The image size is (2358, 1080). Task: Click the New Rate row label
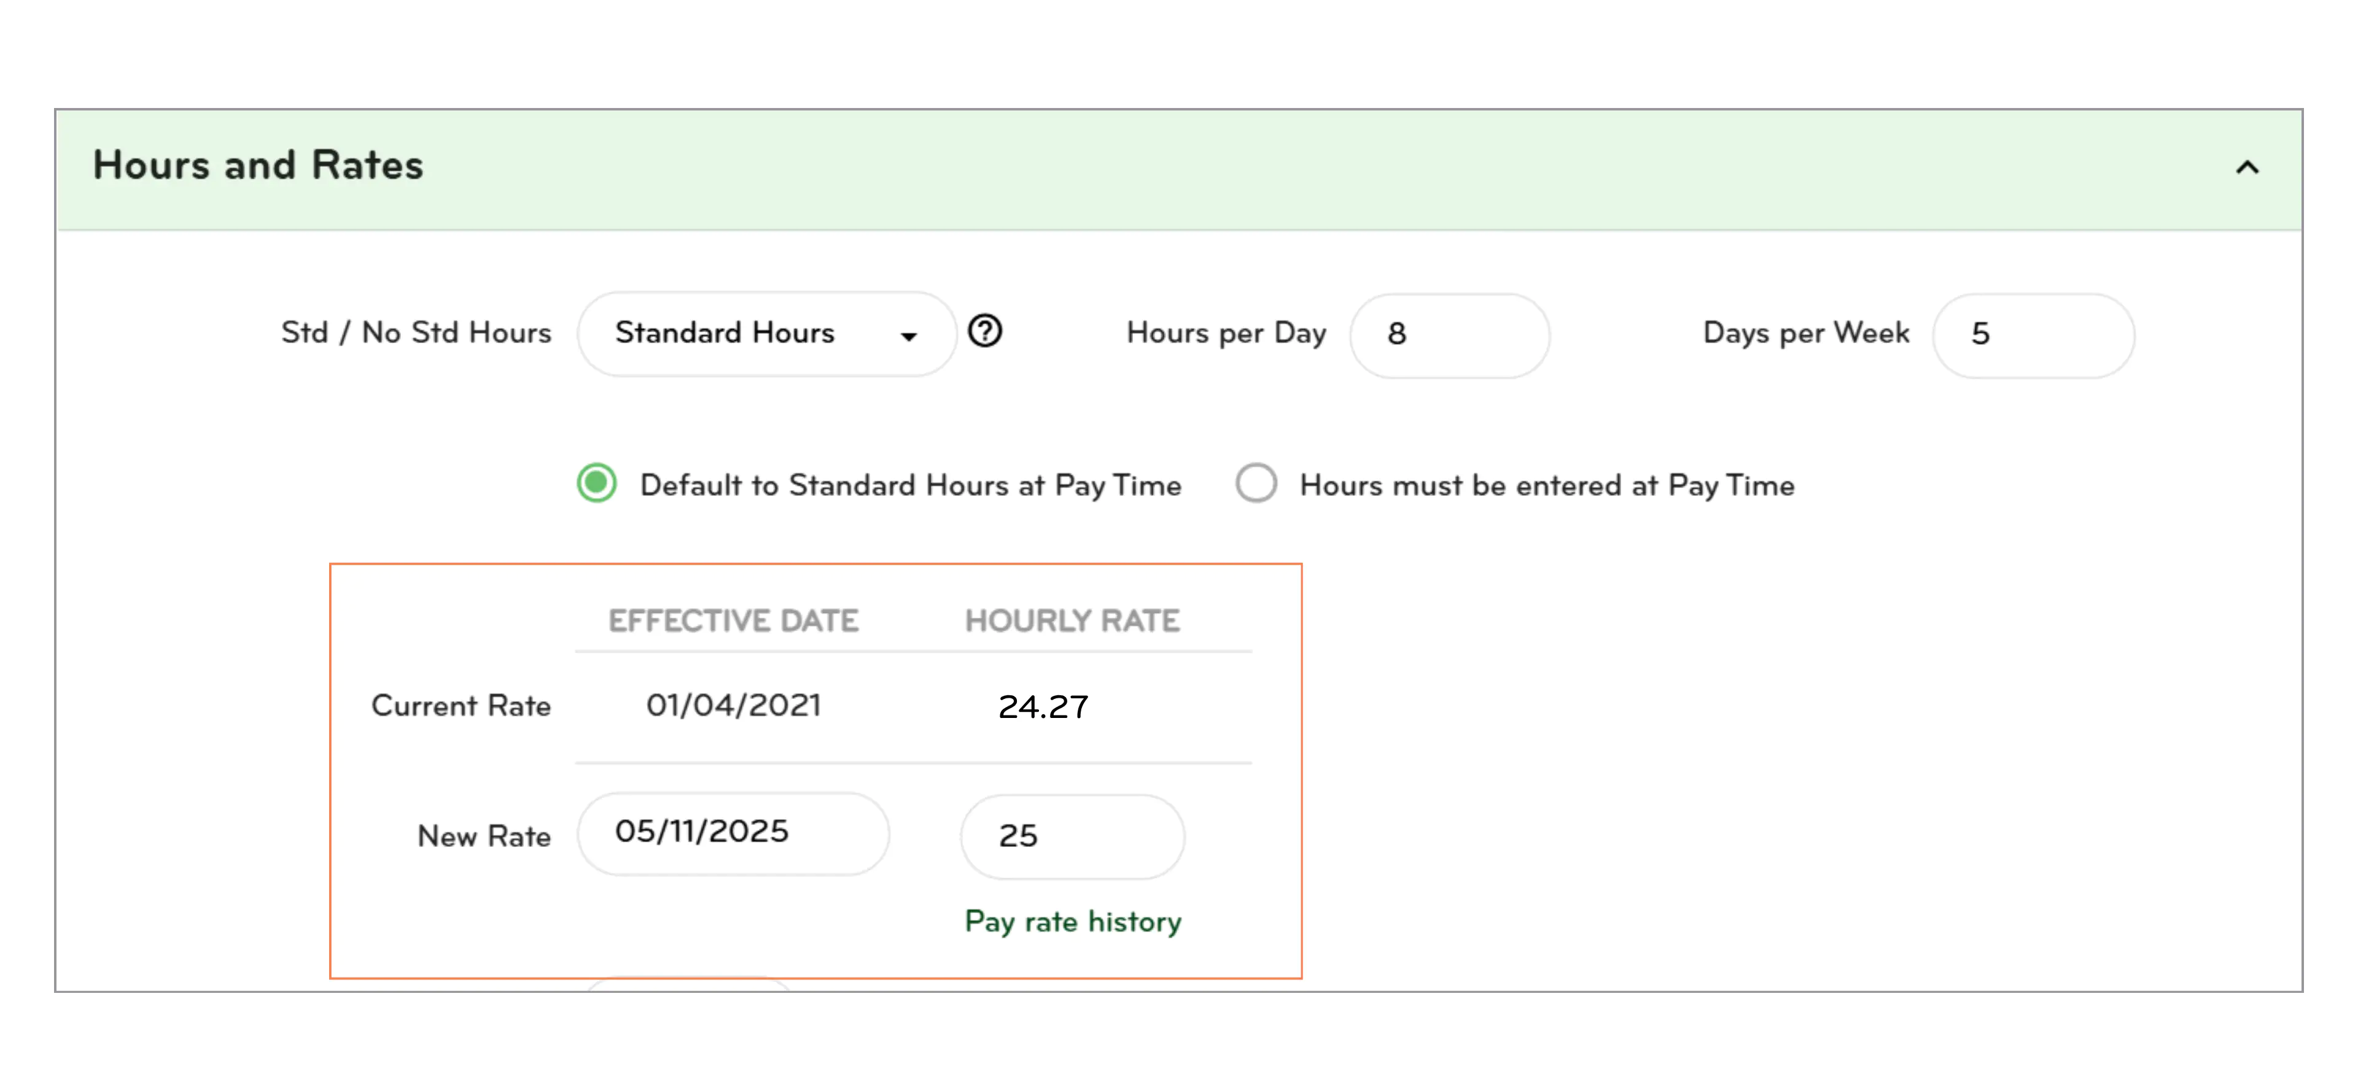[x=483, y=836]
